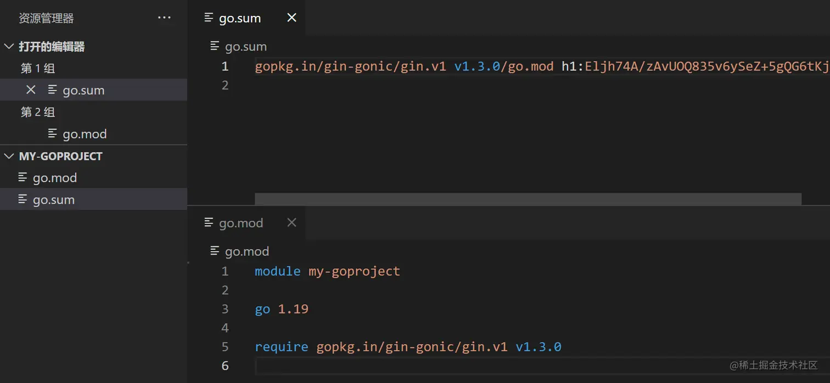This screenshot has width=830, height=383.
Task: Switch to the go.mod editor tab
Action: 241,223
